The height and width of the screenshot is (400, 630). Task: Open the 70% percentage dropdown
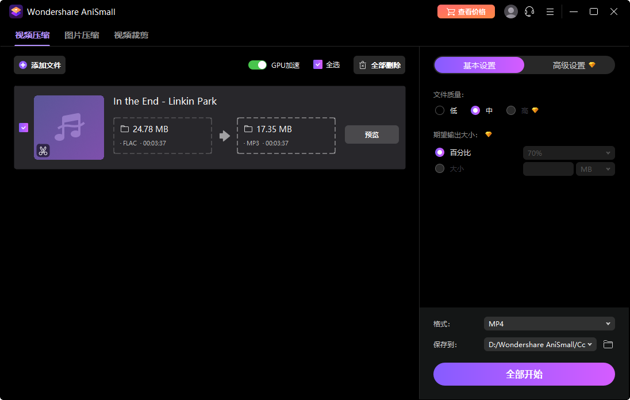[x=568, y=153]
